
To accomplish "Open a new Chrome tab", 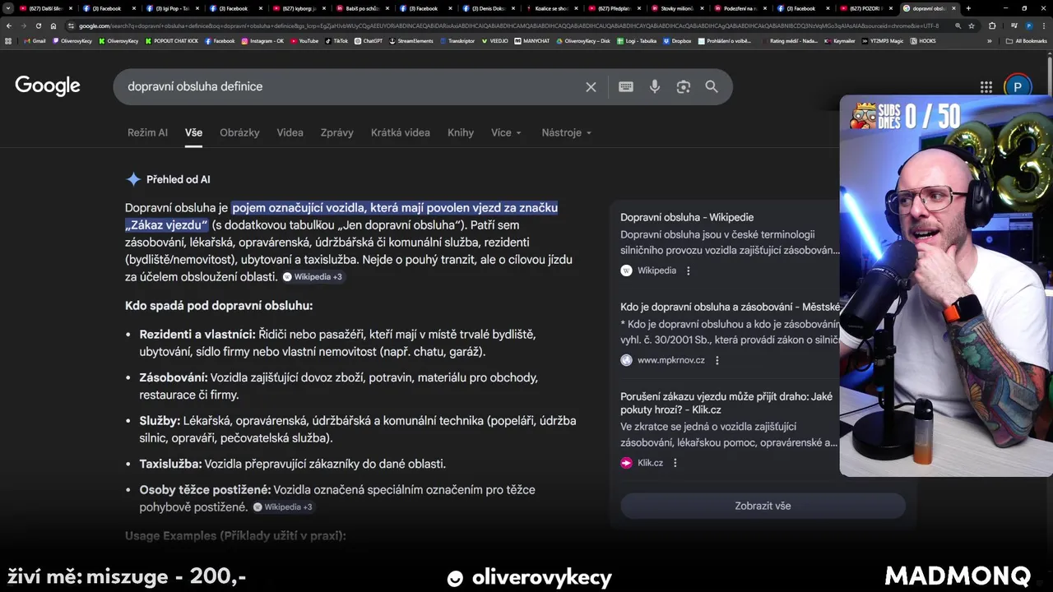I will (968, 8).
